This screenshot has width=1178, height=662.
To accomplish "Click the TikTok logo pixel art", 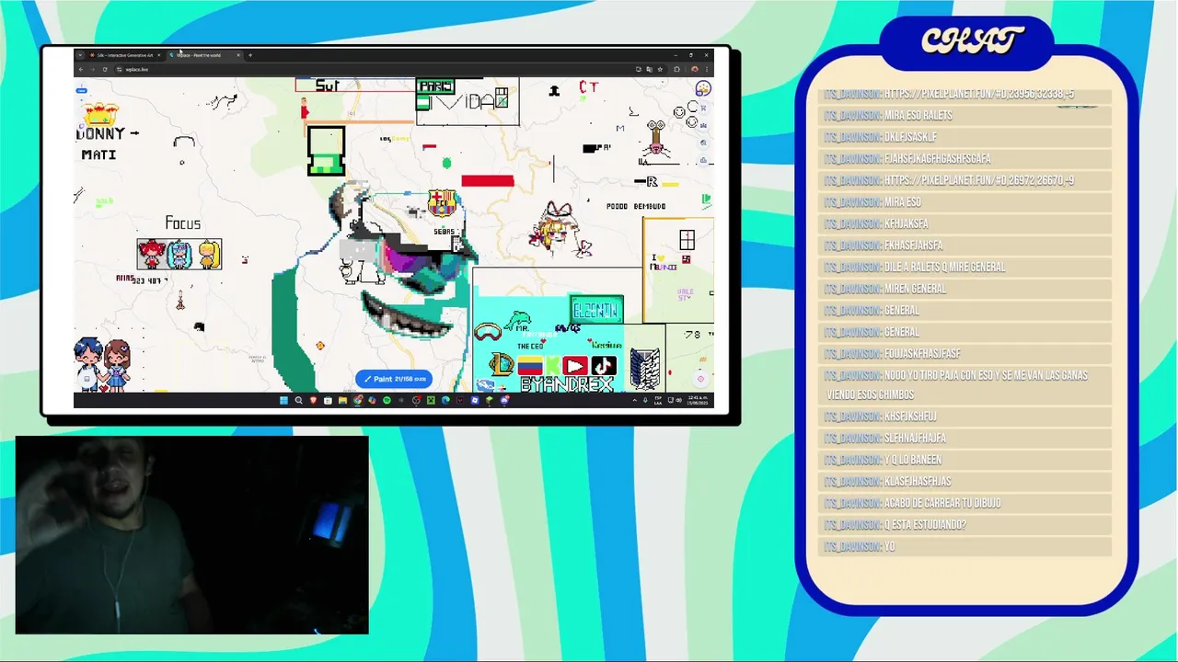I will [x=605, y=365].
